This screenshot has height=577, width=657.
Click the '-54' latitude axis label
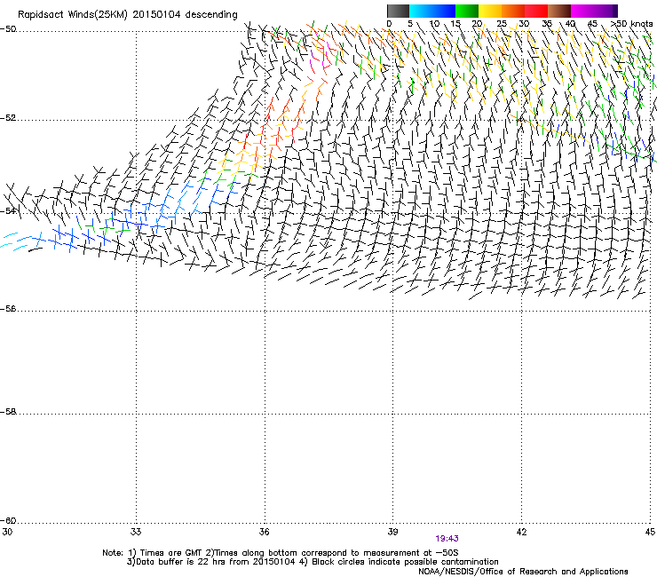coord(8,210)
